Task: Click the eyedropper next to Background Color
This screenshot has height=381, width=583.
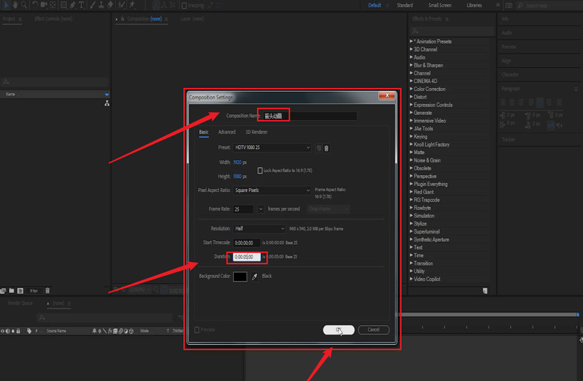Action: pyautogui.click(x=255, y=277)
